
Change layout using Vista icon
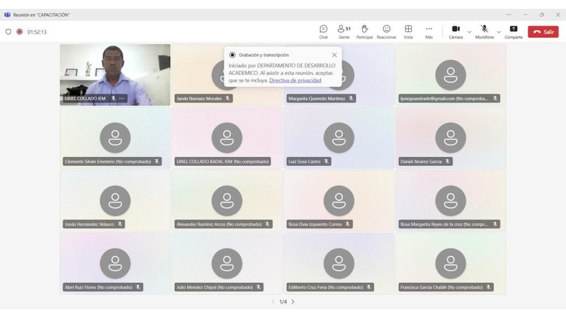(x=408, y=31)
